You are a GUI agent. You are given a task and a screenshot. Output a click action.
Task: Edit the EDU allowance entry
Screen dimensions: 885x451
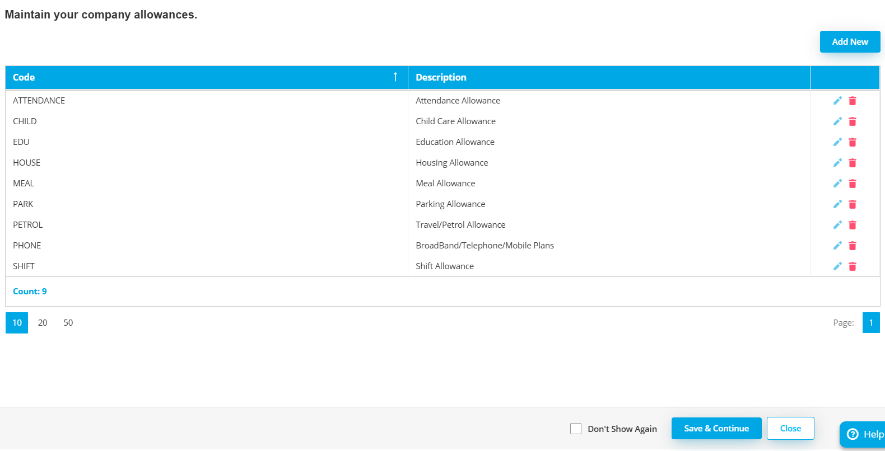[837, 142]
